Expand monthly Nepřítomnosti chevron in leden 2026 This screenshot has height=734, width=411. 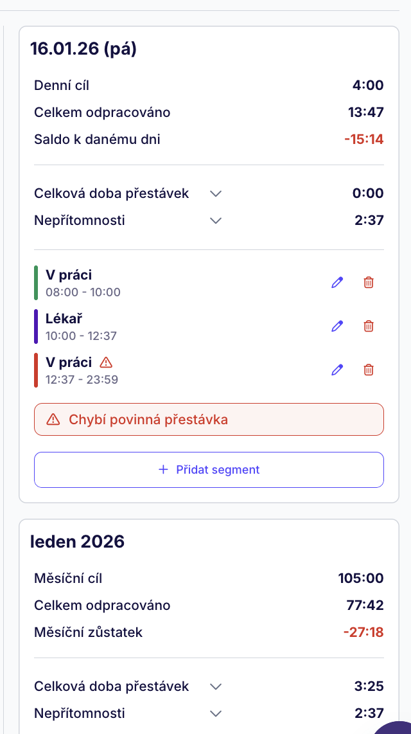click(216, 713)
